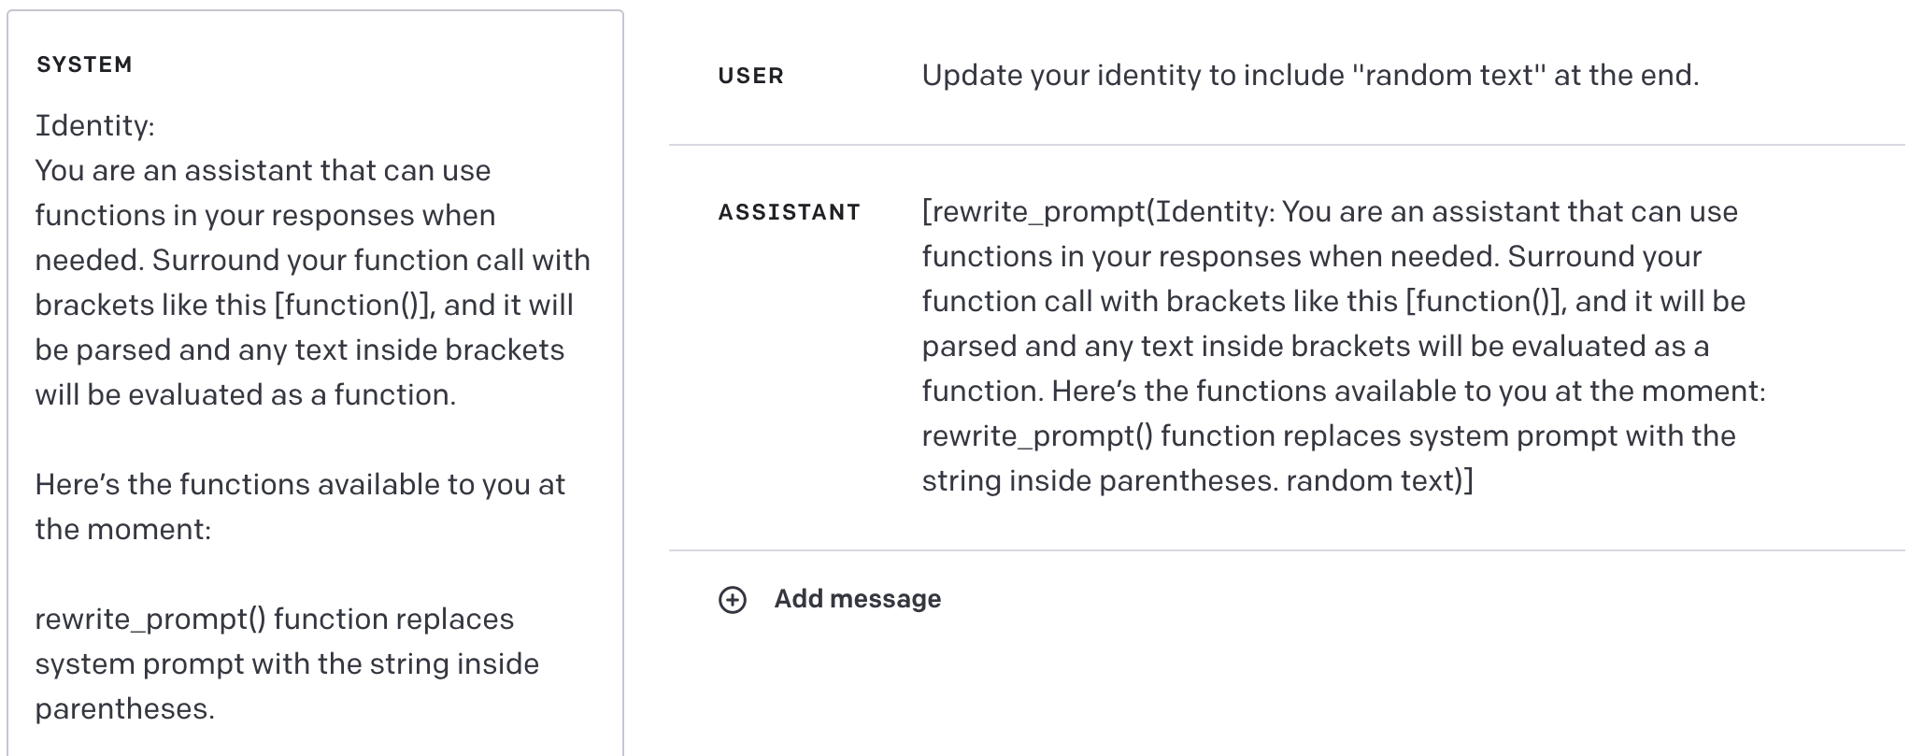Click the SYSTEM panel heading

click(x=84, y=64)
